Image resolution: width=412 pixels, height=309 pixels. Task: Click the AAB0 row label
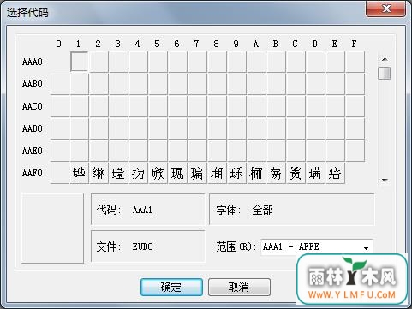point(33,84)
